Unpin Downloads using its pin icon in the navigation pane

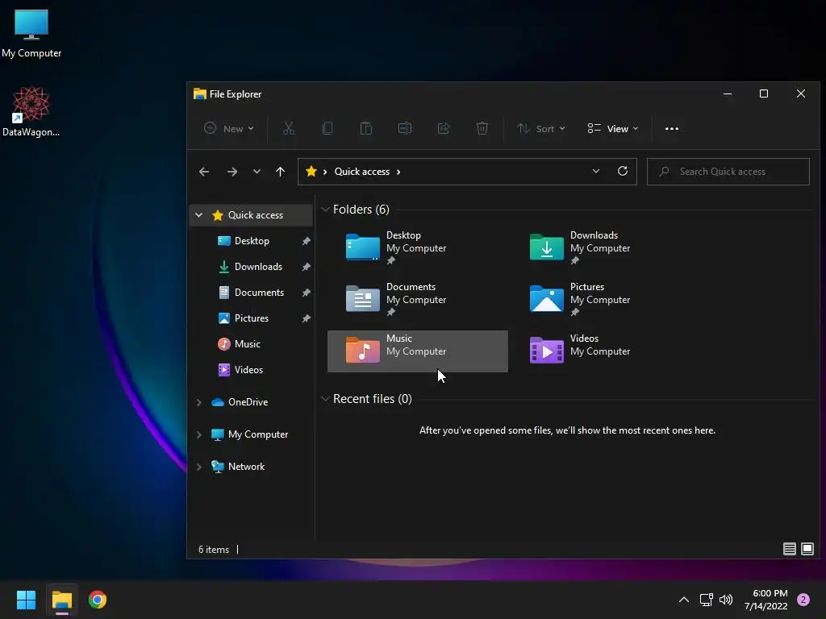(306, 266)
